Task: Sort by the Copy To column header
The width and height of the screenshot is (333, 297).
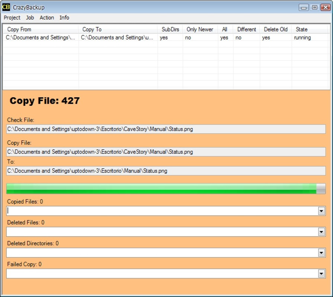Action: coord(118,29)
